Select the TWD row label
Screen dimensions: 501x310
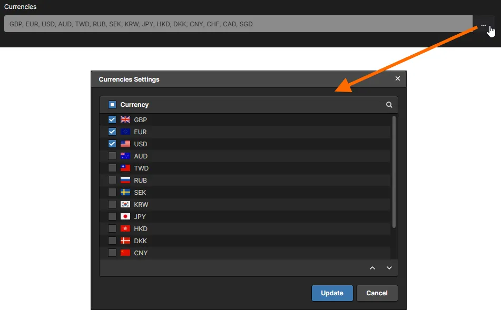[141, 168]
